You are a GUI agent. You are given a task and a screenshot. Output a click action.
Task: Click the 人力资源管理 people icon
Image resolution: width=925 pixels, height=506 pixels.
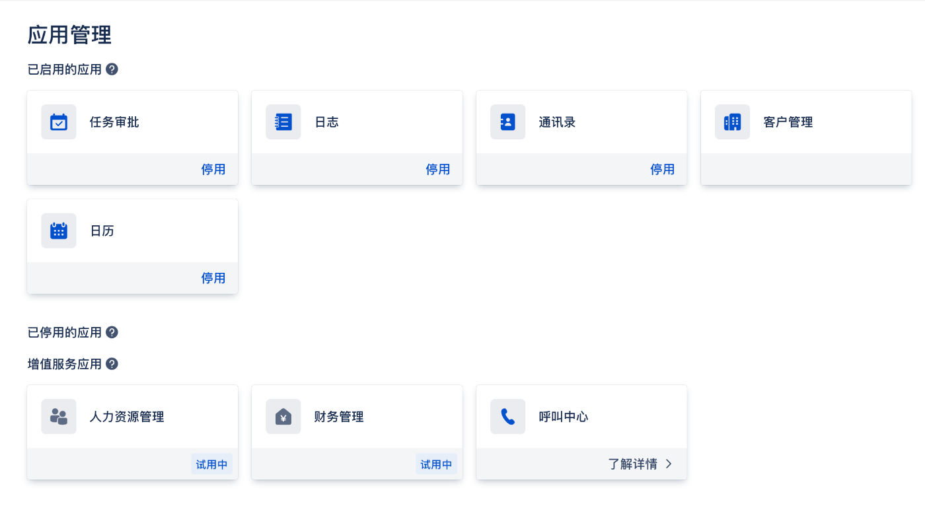[x=59, y=417]
